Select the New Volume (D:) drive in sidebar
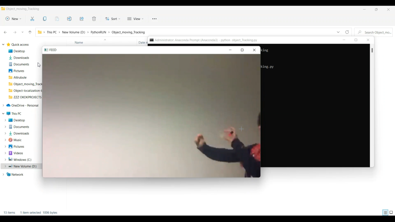This screenshot has height=222, width=395. point(25,166)
